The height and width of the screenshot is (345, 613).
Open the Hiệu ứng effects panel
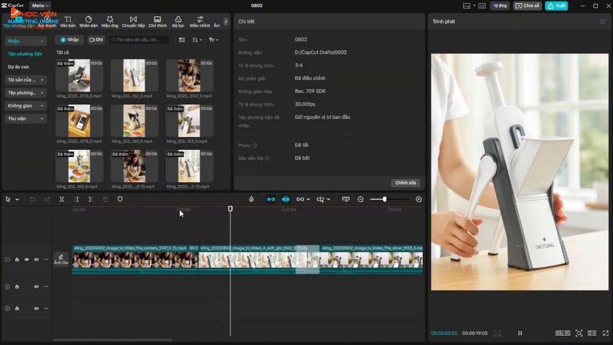(x=110, y=21)
